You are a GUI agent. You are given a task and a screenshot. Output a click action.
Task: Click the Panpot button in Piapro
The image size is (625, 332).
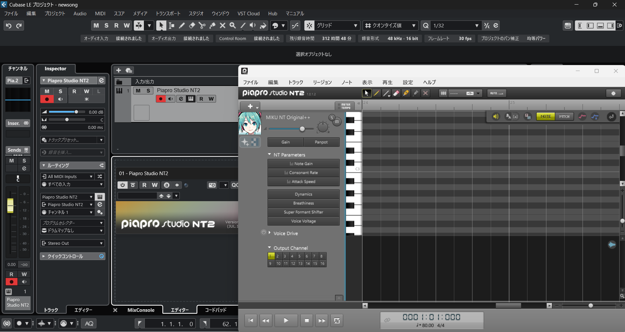321,142
